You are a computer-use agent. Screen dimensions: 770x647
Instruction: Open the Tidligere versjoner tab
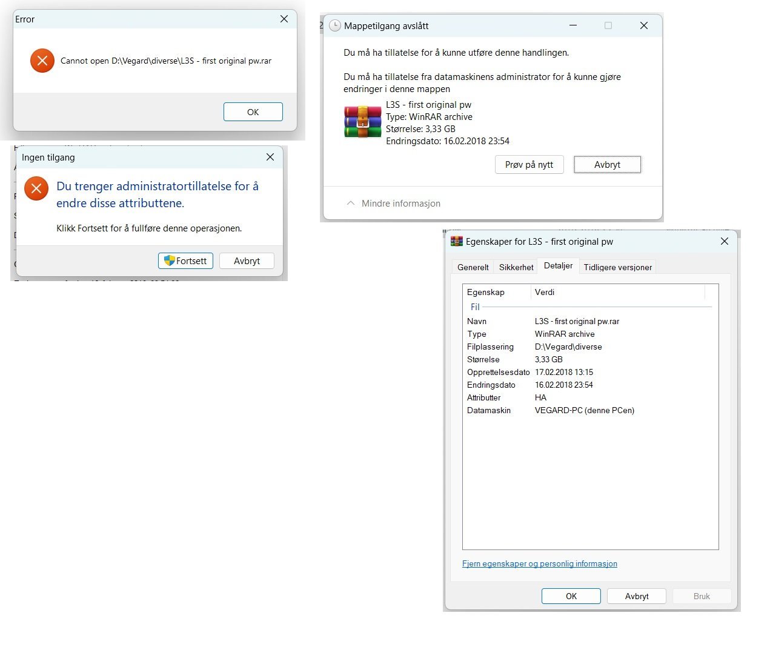click(617, 267)
